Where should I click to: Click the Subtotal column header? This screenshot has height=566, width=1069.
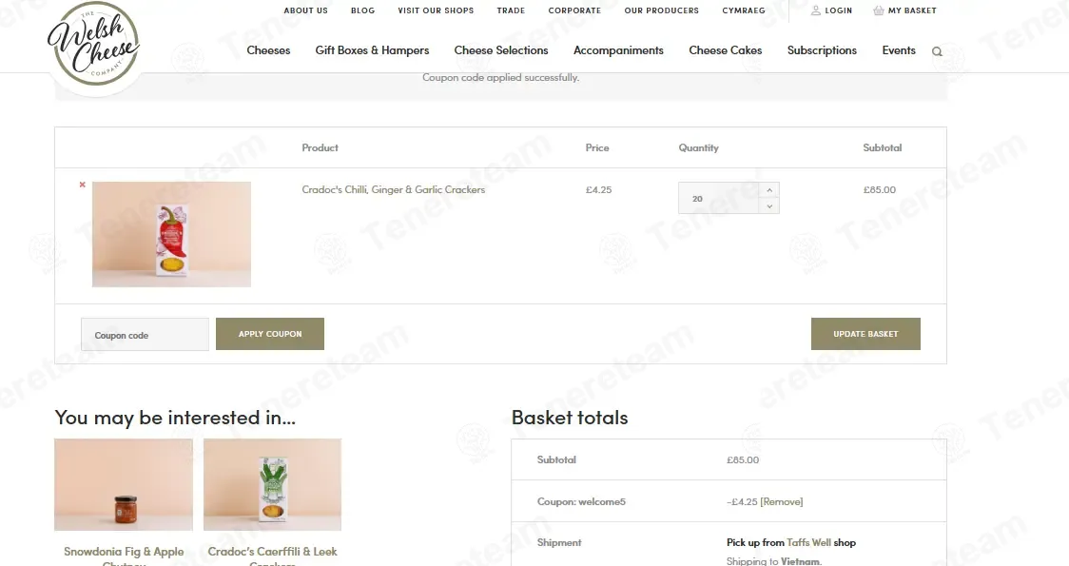tap(883, 147)
